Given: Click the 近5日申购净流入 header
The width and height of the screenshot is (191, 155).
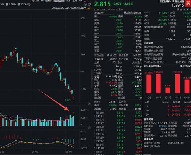Looking at the screenshot, I should pos(152,66).
